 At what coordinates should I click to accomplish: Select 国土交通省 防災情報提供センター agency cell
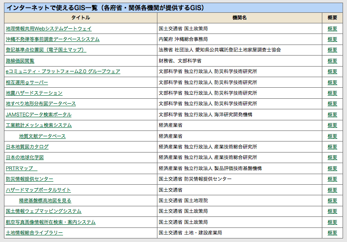tap(240, 179)
